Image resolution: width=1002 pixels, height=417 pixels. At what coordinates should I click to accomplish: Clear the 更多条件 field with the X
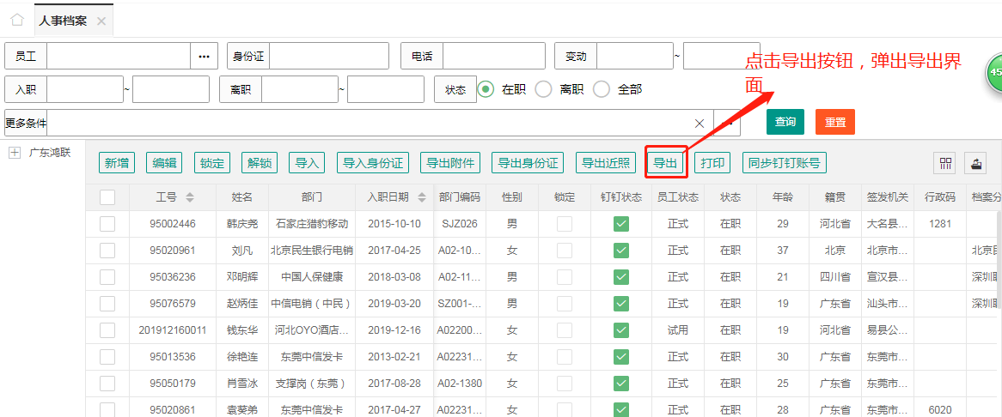pyautogui.click(x=700, y=123)
